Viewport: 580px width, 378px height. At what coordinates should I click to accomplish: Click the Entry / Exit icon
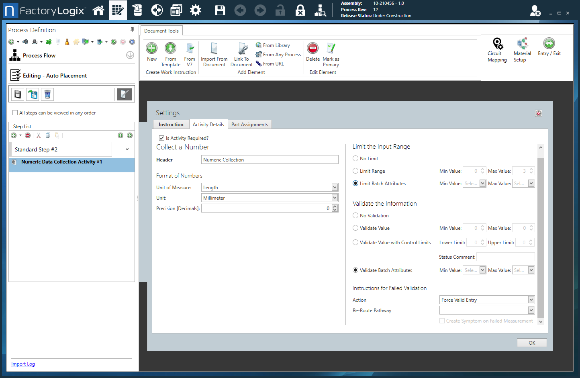[x=549, y=43]
